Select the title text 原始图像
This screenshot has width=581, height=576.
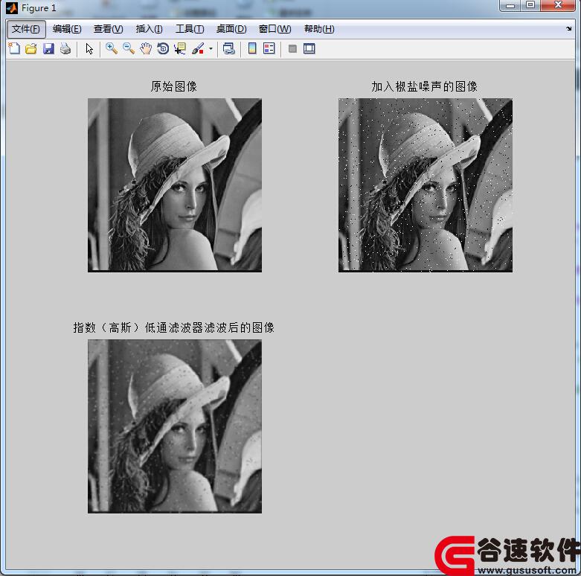[x=174, y=86]
